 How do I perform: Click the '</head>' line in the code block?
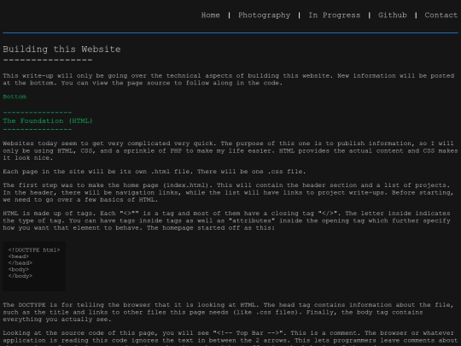20,263
